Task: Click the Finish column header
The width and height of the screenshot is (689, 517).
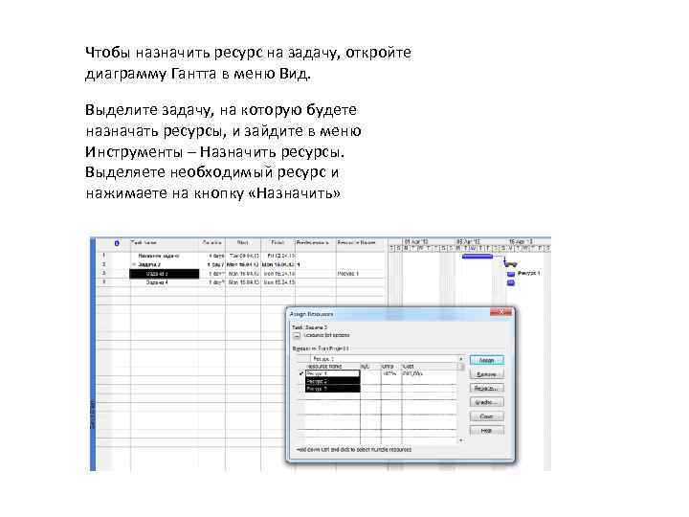Action: (278, 242)
